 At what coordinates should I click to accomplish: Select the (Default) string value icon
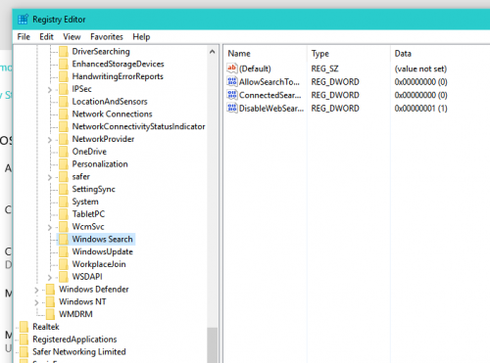(232, 68)
